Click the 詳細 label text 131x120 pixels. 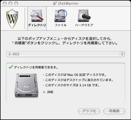click(x=50, y=92)
